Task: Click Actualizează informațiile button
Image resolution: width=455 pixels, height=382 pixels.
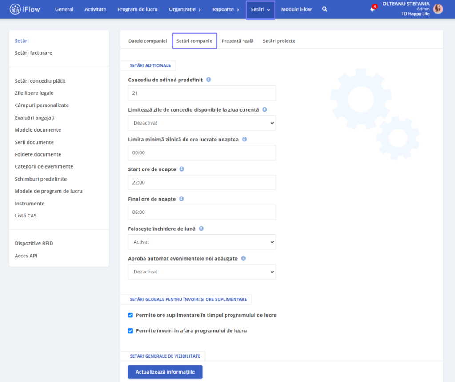Action: pyautogui.click(x=165, y=372)
